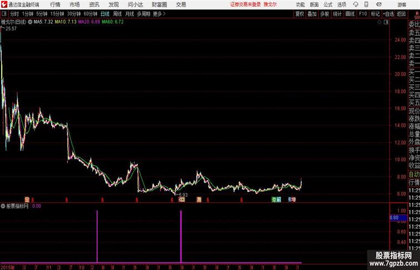Click the 画线 draw line button
Viewport: 420px width, 270px height.
pos(350,14)
